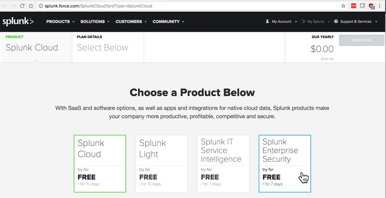The image size is (386, 198).
Task: Bookmark this page with the star icon
Action: click(343, 6)
